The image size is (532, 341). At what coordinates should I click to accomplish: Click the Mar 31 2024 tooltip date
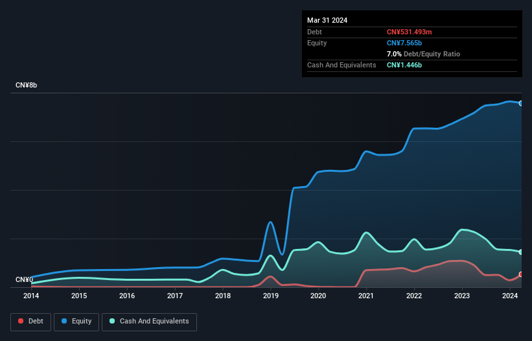327,20
